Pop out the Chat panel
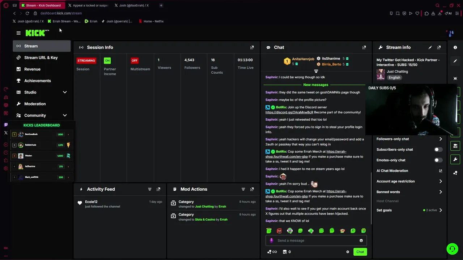The height and width of the screenshot is (260, 463). coord(364,47)
